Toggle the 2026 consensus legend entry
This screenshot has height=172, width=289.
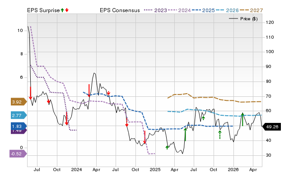(x=227, y=10)
